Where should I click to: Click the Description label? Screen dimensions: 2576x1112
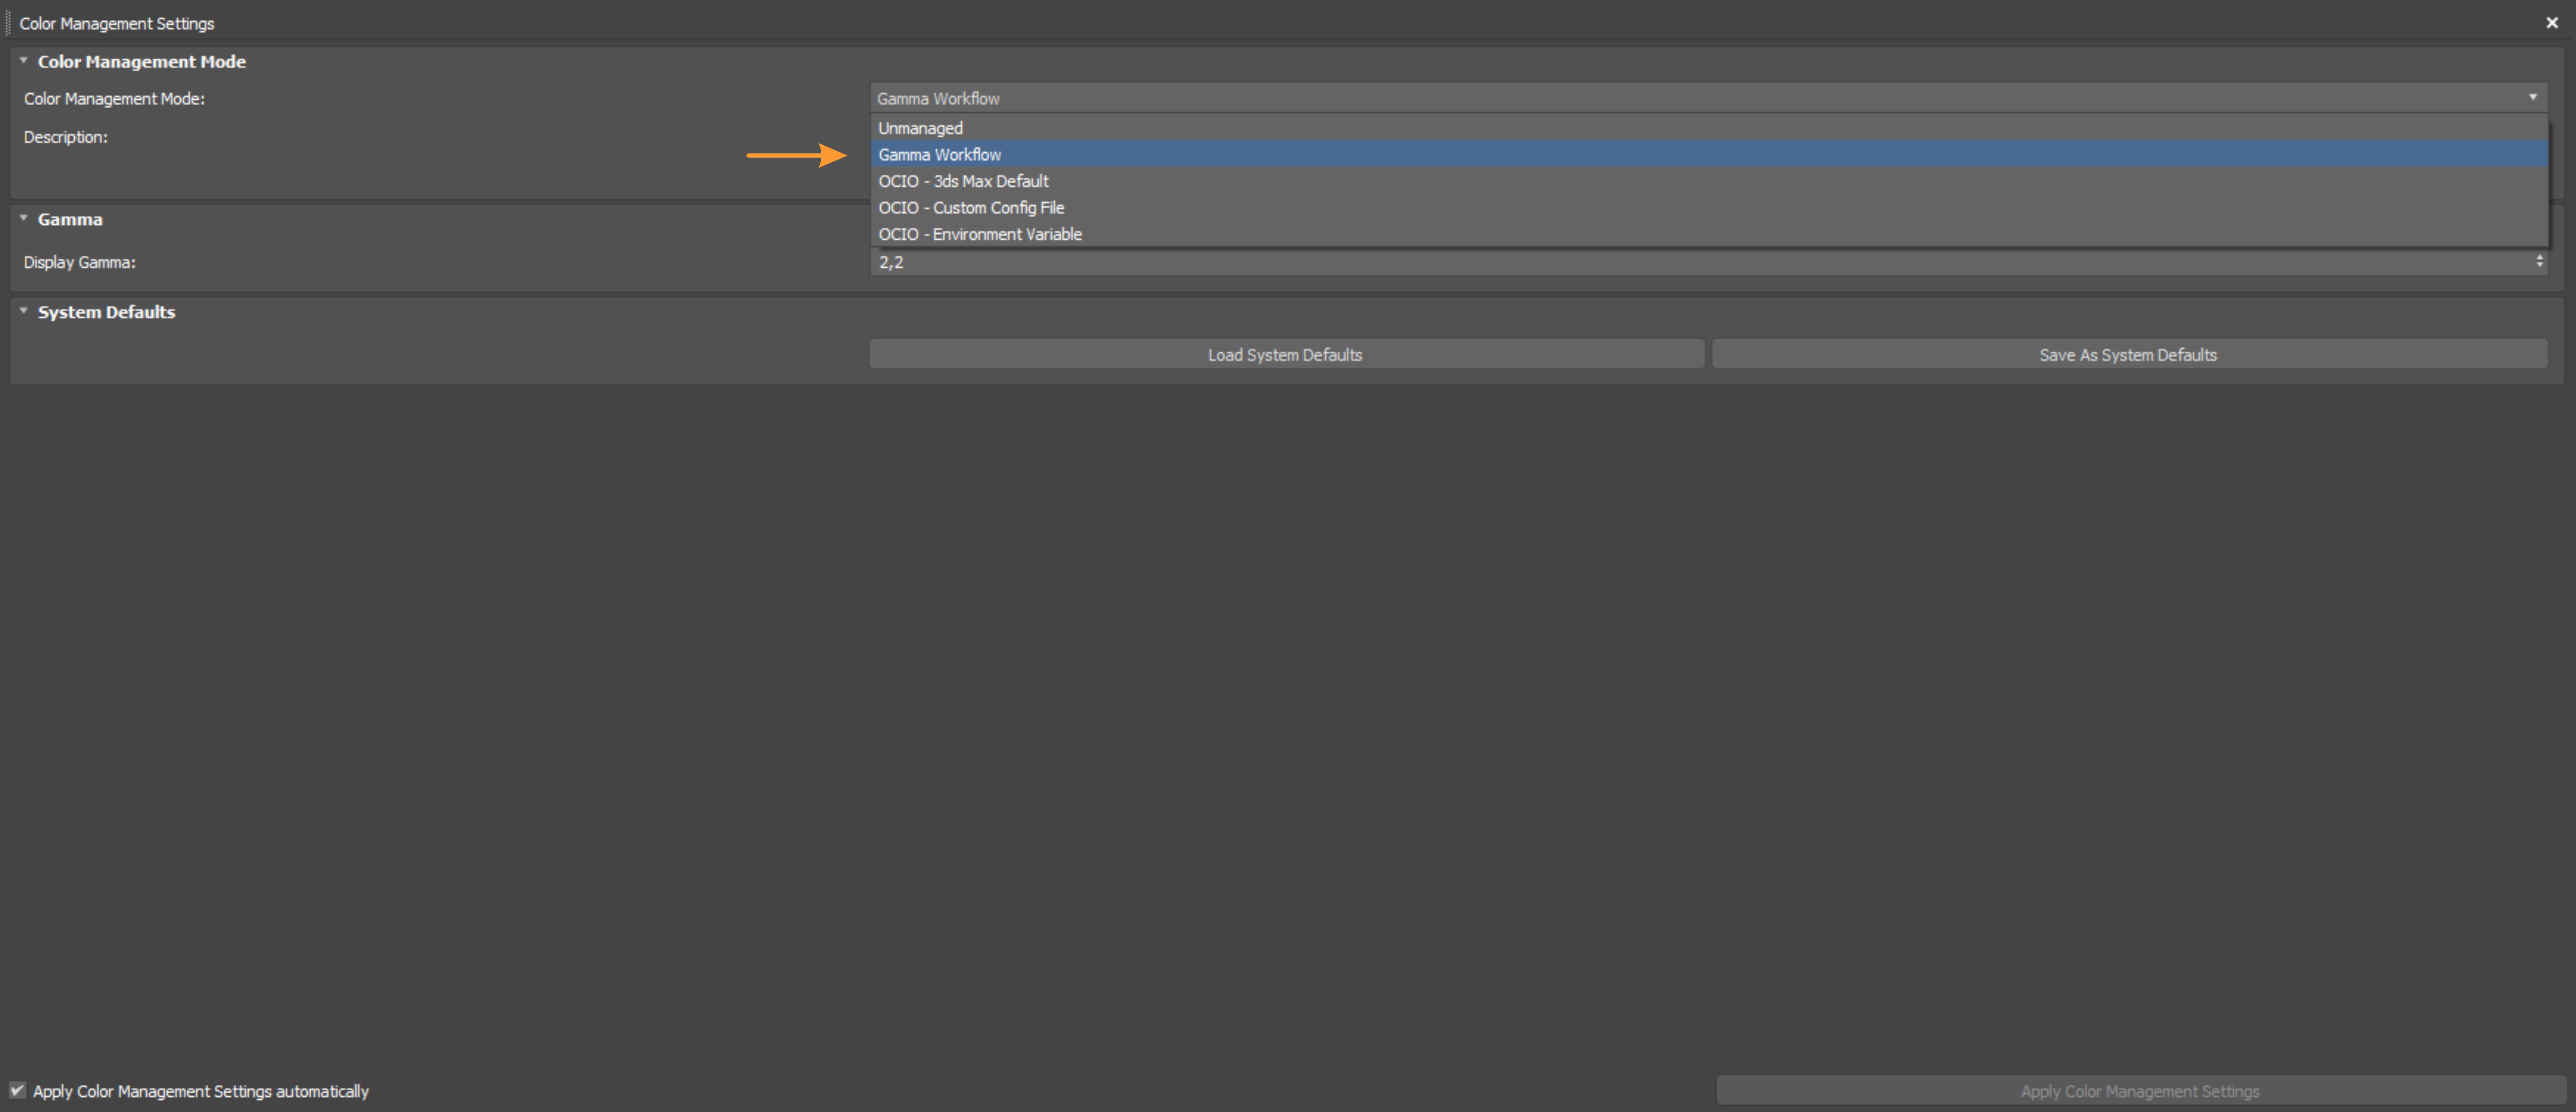[66, 137]
